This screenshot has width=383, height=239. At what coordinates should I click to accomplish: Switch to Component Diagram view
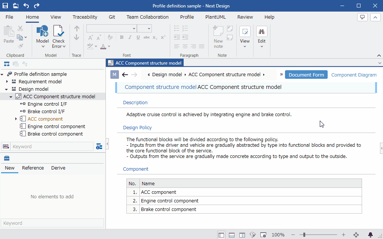click(x=354, y=75)
